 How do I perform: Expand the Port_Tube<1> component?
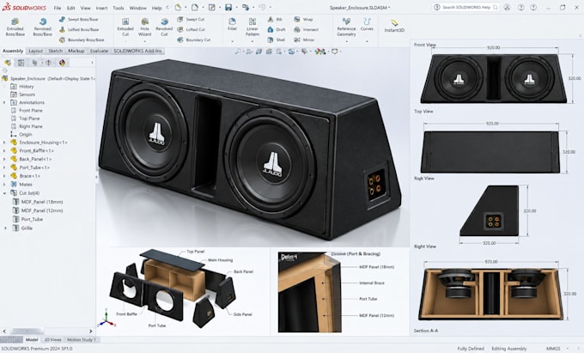[4, 167]
